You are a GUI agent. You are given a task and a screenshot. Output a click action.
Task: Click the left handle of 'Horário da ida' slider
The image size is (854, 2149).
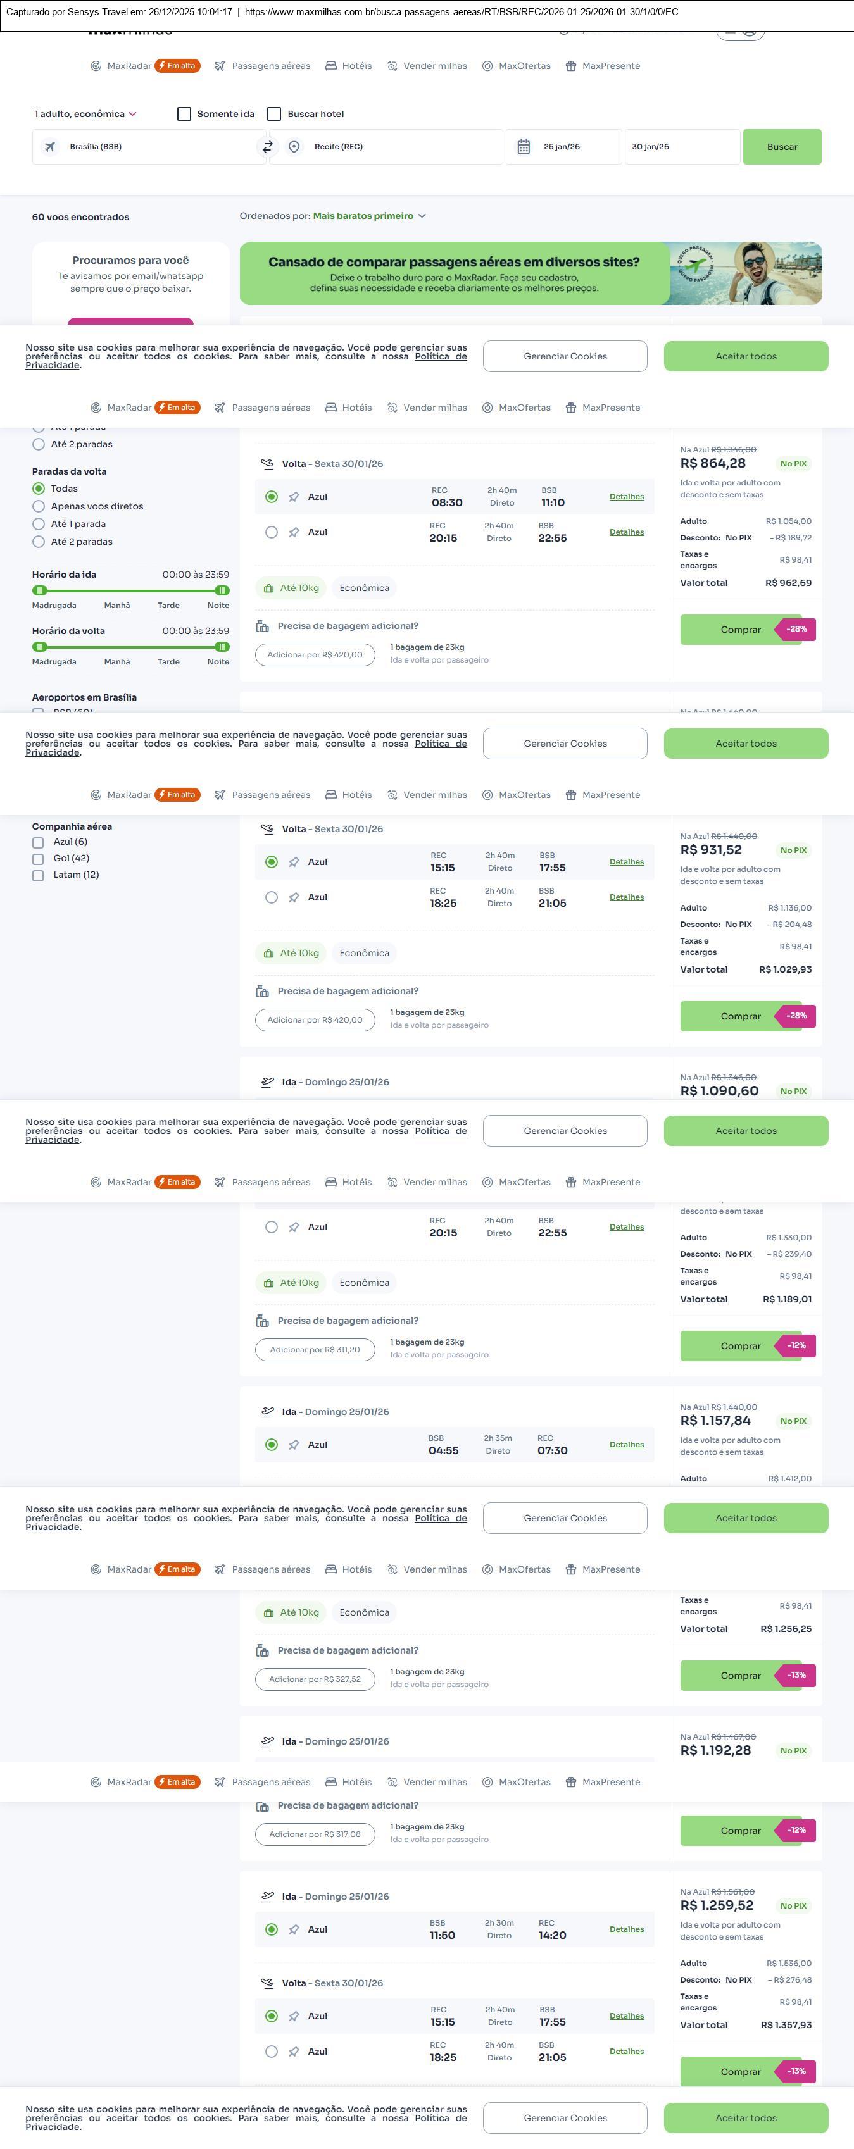pyautogui.click(x=39, y=590)
